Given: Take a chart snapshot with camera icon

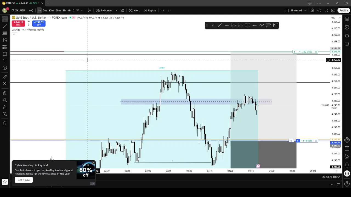Looking at the screenshot, I should 333,10.
